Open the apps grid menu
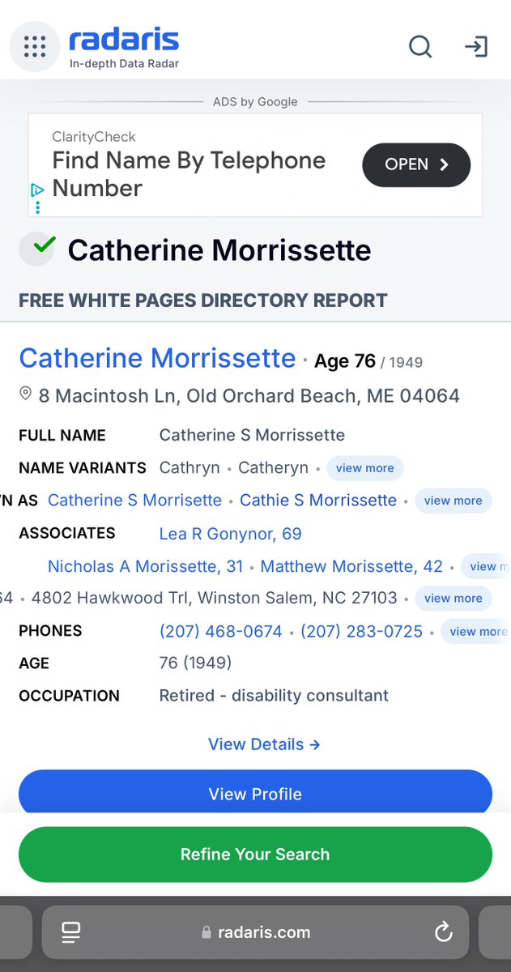This screenshot has width=511, height=972. pos(35,47)
